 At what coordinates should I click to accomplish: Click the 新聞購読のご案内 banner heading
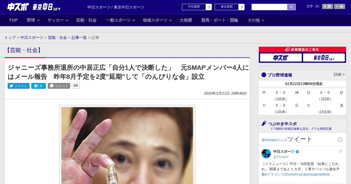[302, 50]
